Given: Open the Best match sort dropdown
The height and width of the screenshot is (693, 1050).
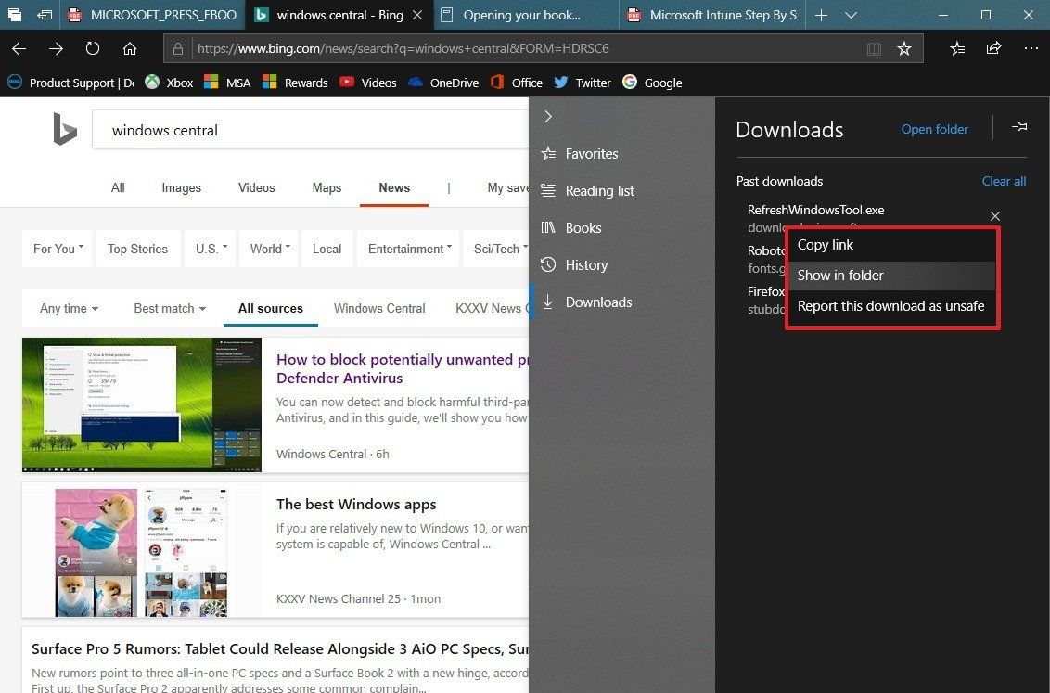Looking at the screenshot, I should (x=169, y=308).
